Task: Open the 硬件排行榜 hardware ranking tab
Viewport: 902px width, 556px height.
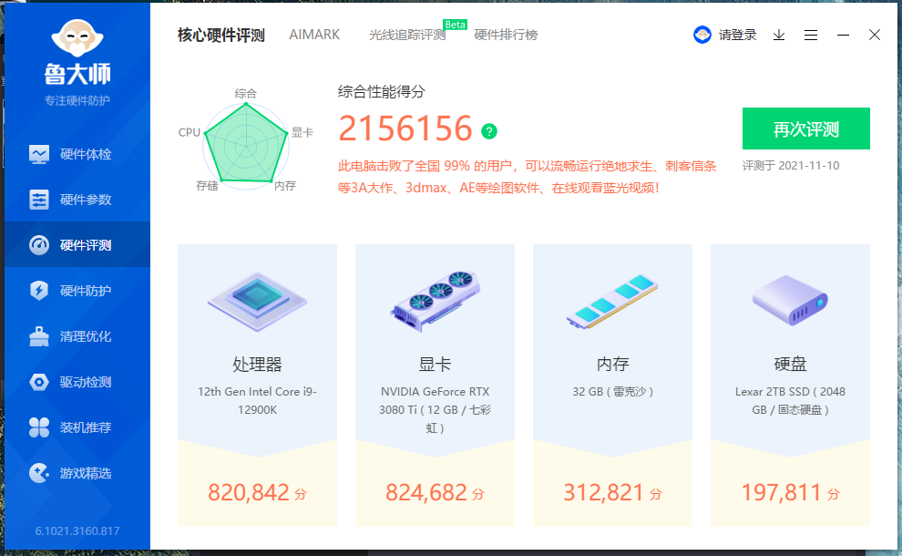Action: click(x=506, y=36)
